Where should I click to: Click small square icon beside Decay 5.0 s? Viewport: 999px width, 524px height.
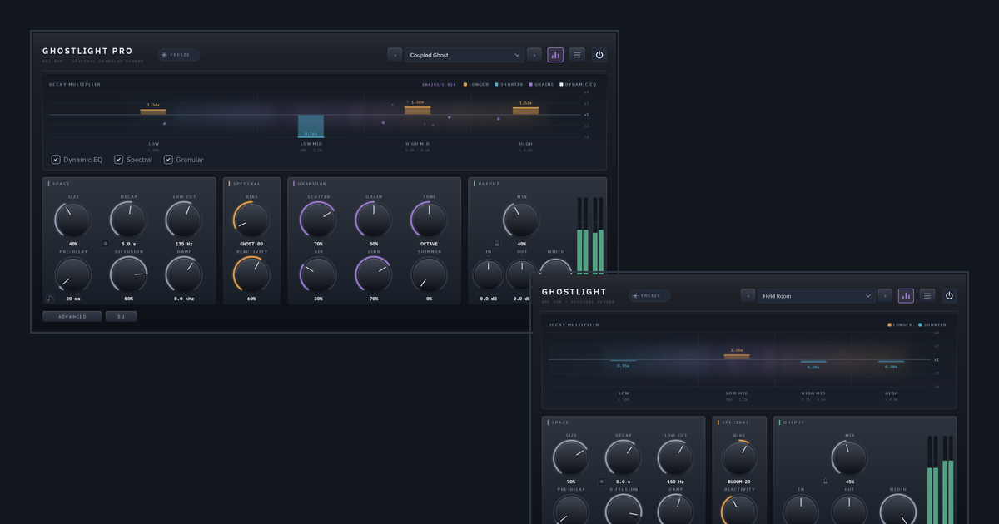[105, 244]
